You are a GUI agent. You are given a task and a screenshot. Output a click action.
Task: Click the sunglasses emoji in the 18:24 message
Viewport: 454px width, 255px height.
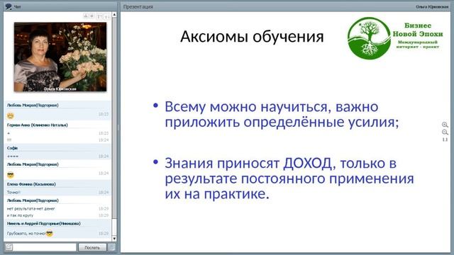pyautogui.click(x=11, y=175)
